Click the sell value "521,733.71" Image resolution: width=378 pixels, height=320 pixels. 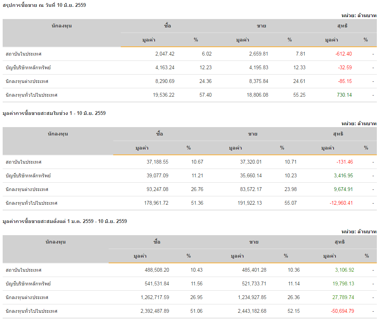(254, 284)
